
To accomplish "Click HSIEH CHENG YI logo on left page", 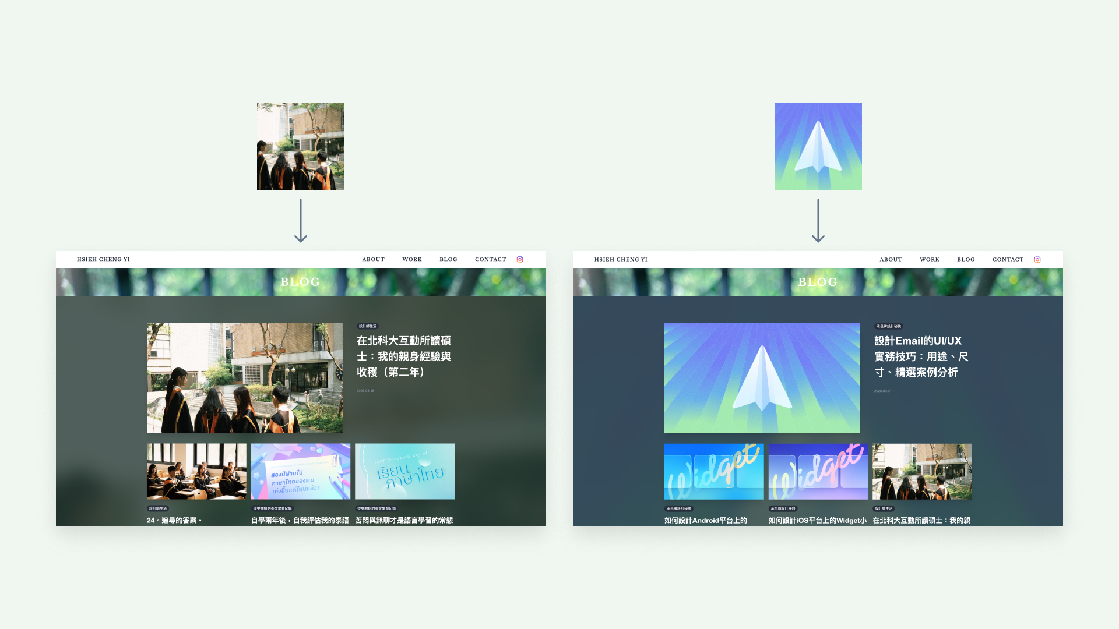I will point(103,260).
